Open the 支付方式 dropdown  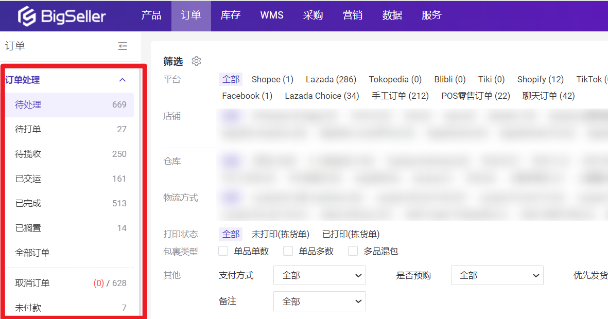point(319,275)
